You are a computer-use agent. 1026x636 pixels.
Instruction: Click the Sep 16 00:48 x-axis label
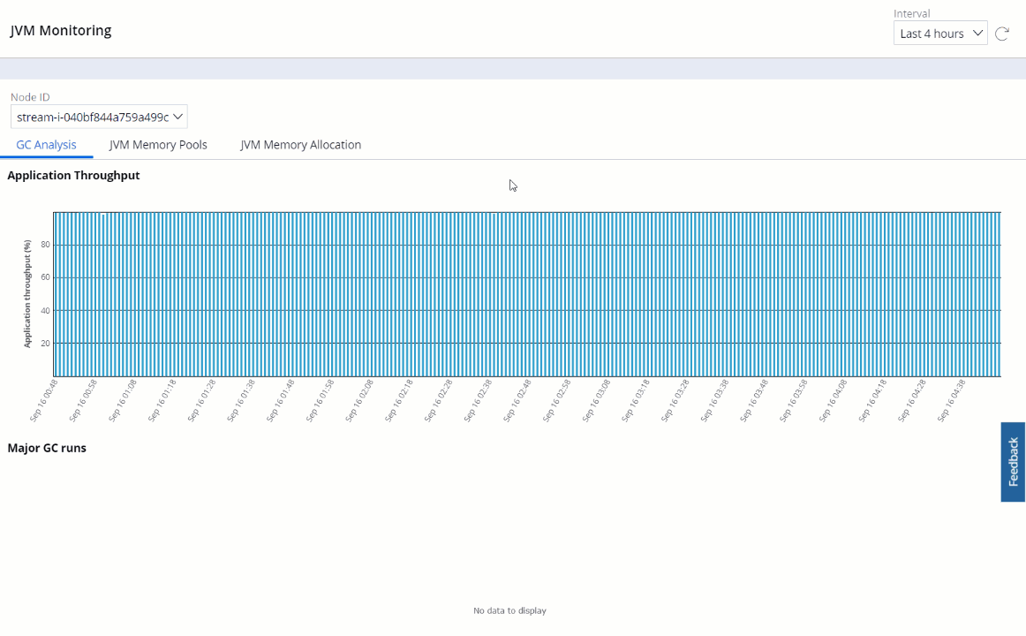[44, 400]
